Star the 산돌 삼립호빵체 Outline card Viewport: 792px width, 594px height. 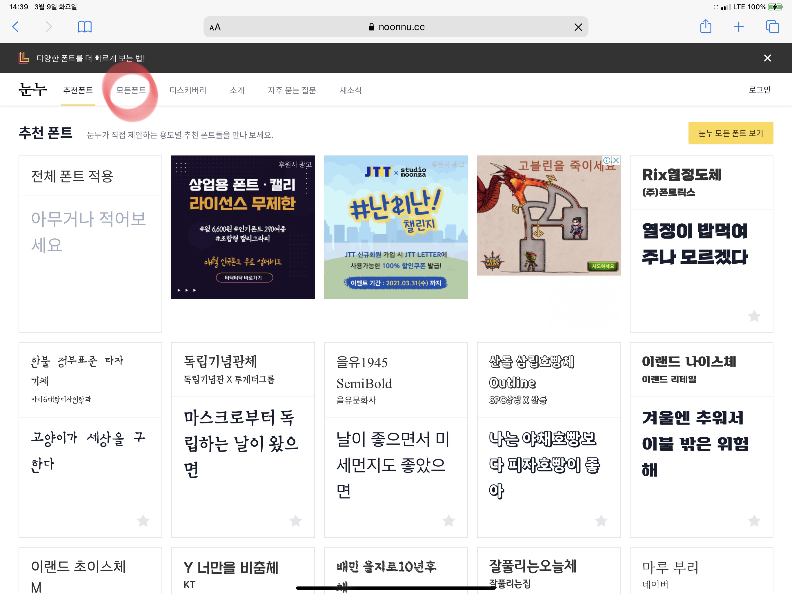(x=601, y=521)
